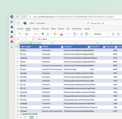Viewport: 122px width, 119px height.
Task: Open fill color dropdown arrow
Action: coord(57,34)
